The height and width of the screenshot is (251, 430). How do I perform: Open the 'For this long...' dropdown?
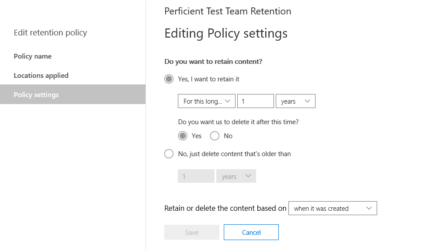click(x=207, y=101)
